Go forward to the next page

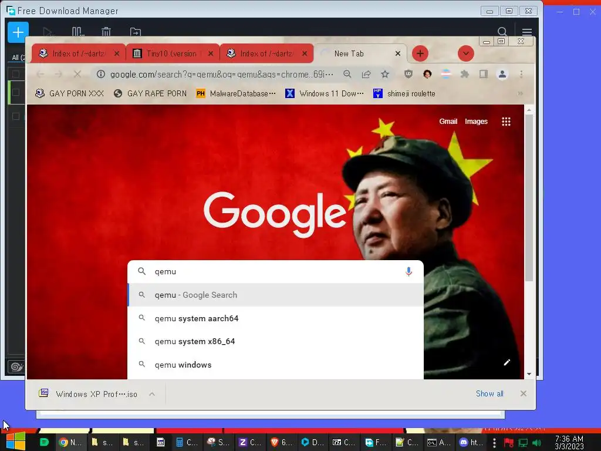click(x=58, y=74)
